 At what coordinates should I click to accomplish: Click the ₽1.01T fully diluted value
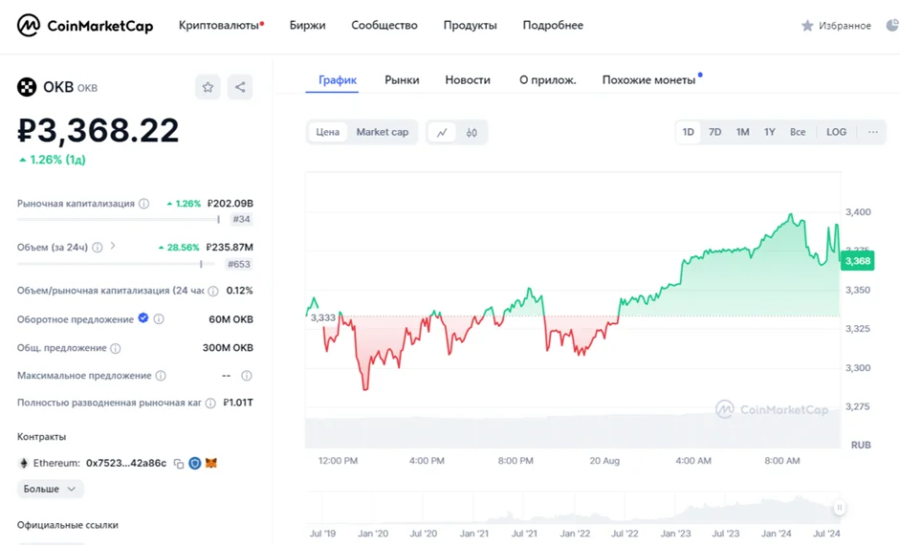pos(238,403)
